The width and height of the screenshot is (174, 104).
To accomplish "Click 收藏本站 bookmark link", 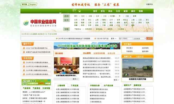I will point(150,4).
